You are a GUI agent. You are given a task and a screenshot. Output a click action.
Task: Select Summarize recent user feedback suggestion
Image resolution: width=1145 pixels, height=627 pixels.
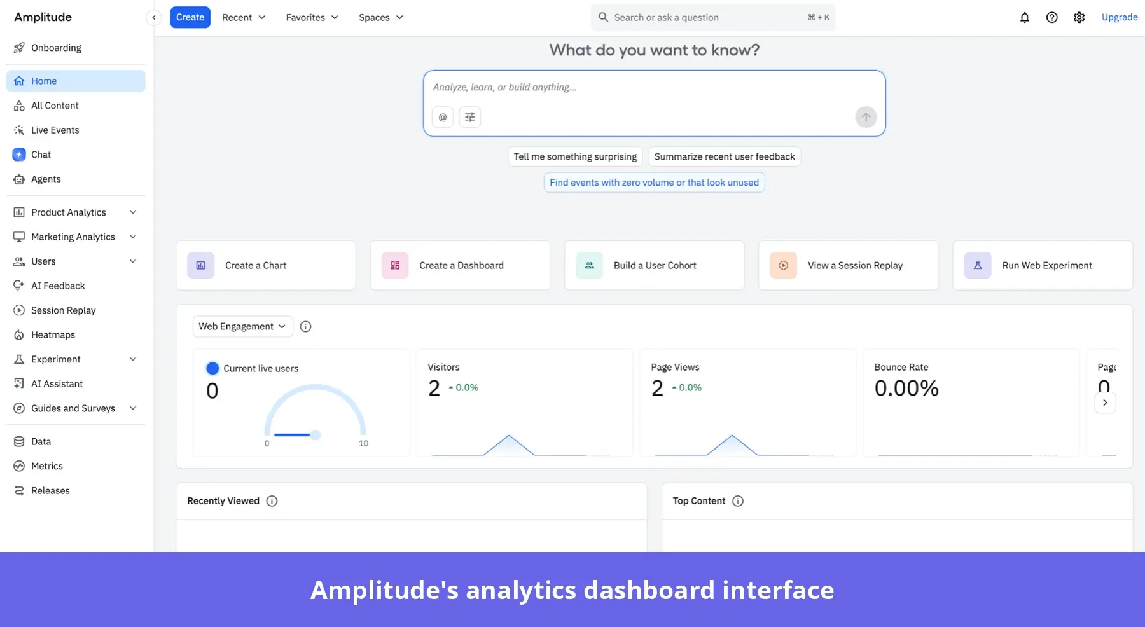tap(725, 157)
